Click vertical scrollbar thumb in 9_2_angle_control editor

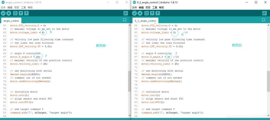(268, 81)
